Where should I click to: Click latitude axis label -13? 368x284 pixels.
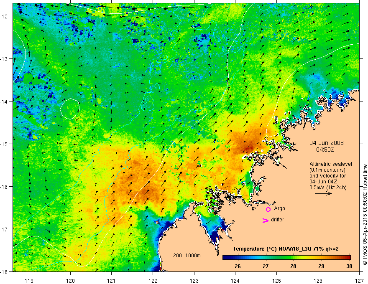point(5,59)
